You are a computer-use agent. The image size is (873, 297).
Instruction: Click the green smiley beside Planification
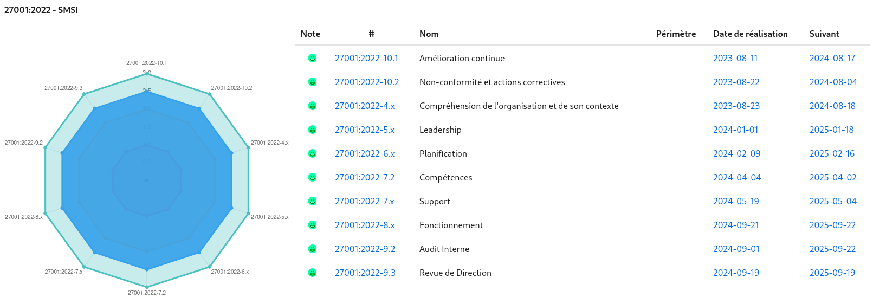312,153
